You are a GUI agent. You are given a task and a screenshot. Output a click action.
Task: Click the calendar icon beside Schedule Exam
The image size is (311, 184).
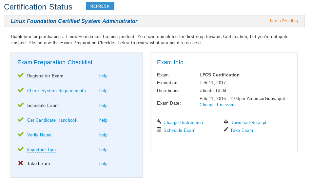click(x=159, y=130)
